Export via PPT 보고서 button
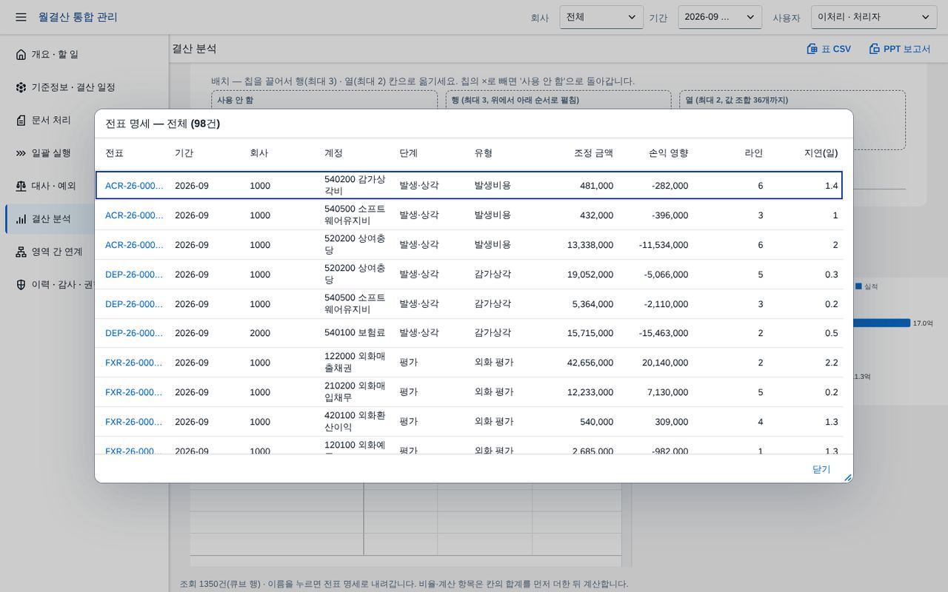 [x=900, y=49]
